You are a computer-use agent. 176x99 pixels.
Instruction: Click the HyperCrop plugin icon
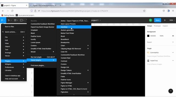click(148, 61)
